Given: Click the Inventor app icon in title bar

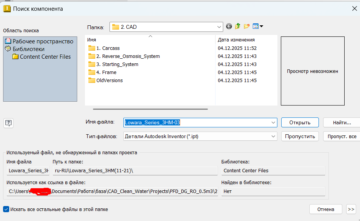Looking at the screenshot, I should click(x=7, y=9).
